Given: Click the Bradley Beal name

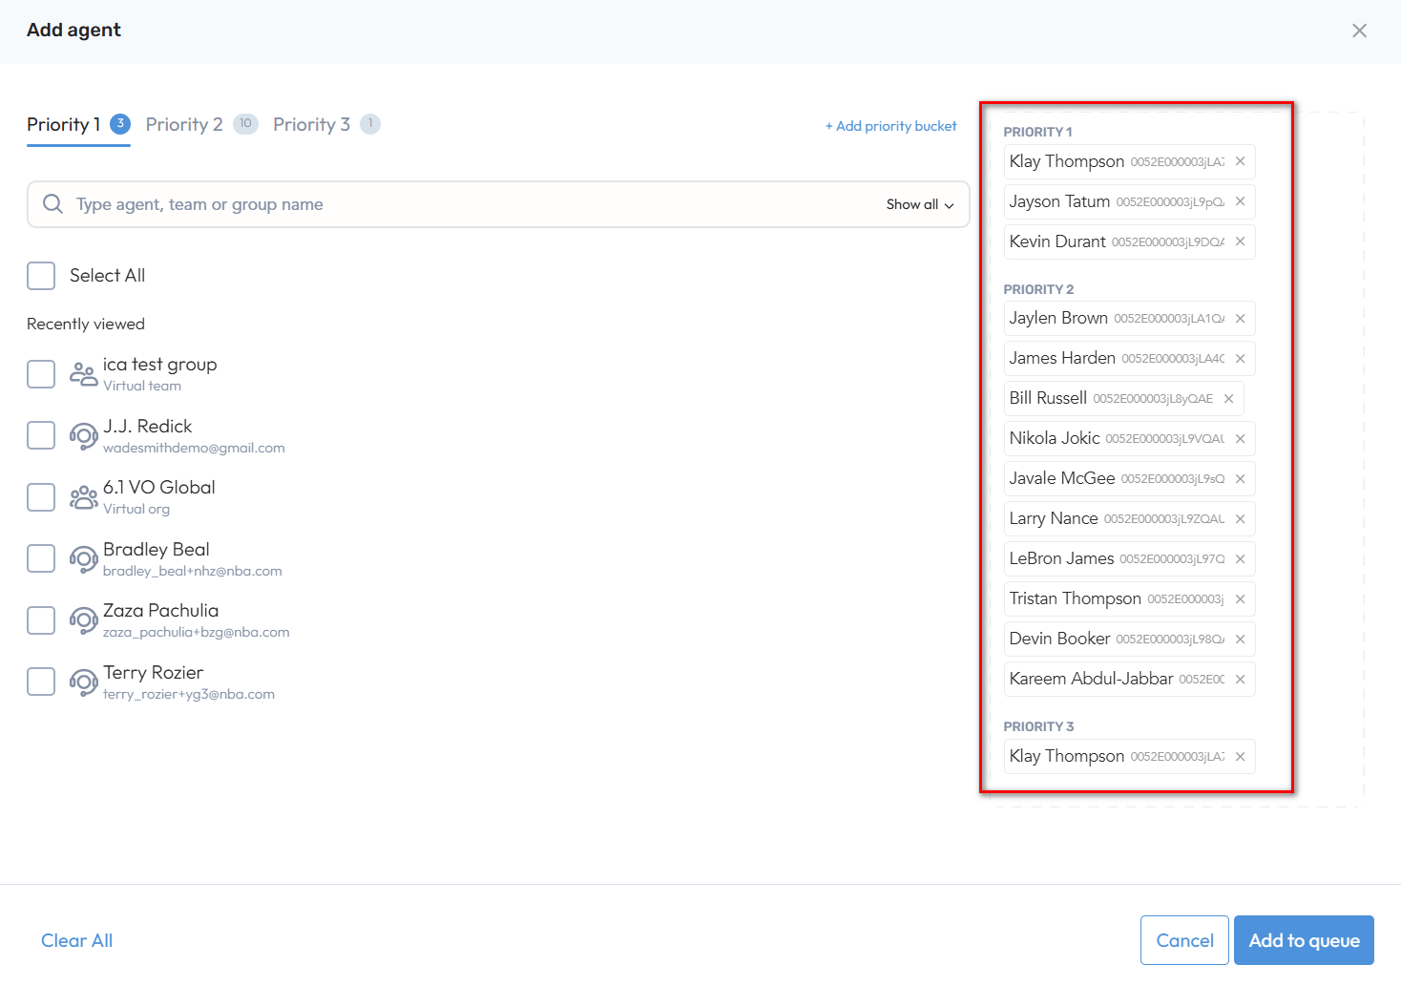Looking at the screenshot, I should point(157,550).
